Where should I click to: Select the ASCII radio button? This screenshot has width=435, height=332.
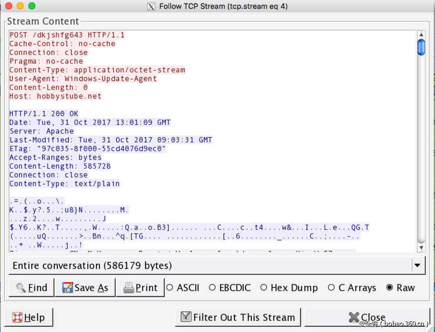(170, 288)
